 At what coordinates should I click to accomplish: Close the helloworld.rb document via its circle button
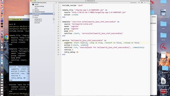(54, 14)
